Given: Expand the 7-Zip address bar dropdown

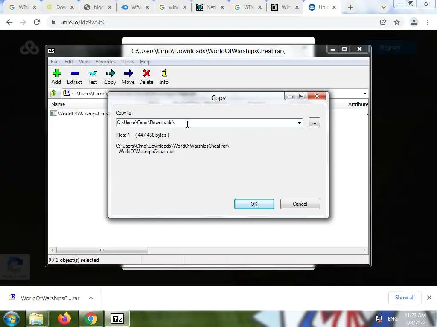Looking at the screenshot, I should point(365,94).
